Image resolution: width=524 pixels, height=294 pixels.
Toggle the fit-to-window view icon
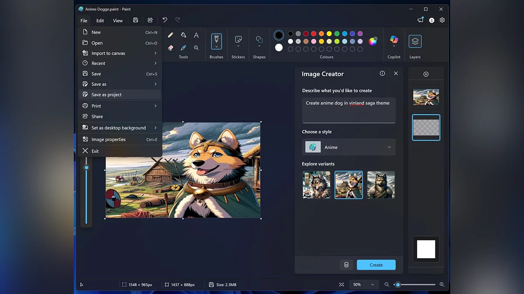[341, 284]
